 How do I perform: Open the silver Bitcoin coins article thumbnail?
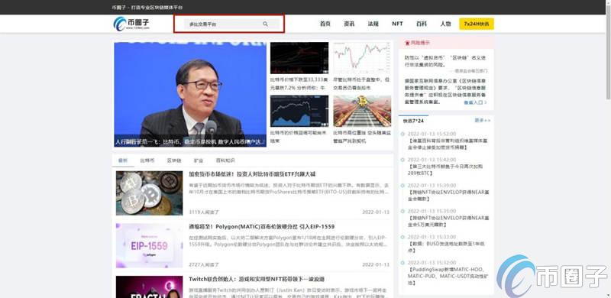(149, 193)
